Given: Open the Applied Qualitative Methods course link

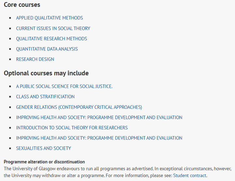Looking at the screenshot, I should pyautogui.click(x=50, y=18).
